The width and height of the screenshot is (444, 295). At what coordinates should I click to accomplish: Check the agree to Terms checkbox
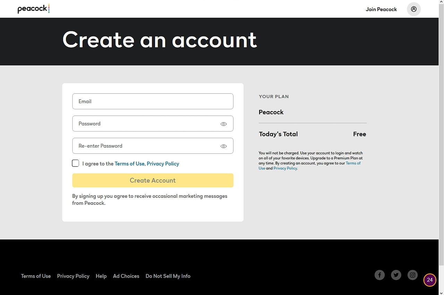pos(76,163)
